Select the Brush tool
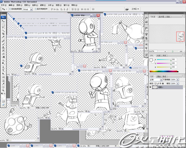This screenshot has height=148, width=186. pyautogui.click(x=3, y=44)
